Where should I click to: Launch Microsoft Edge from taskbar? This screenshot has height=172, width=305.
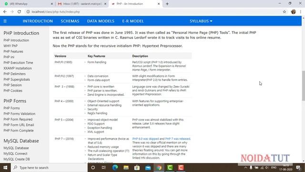pos(115,168)
